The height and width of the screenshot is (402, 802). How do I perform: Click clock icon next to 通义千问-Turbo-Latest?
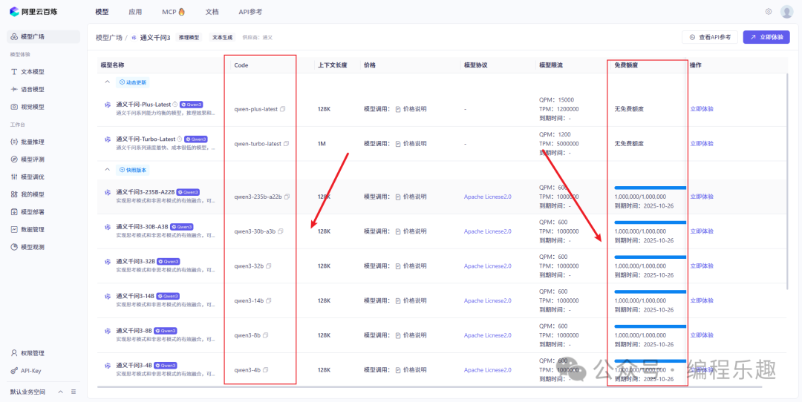(180, 139)
